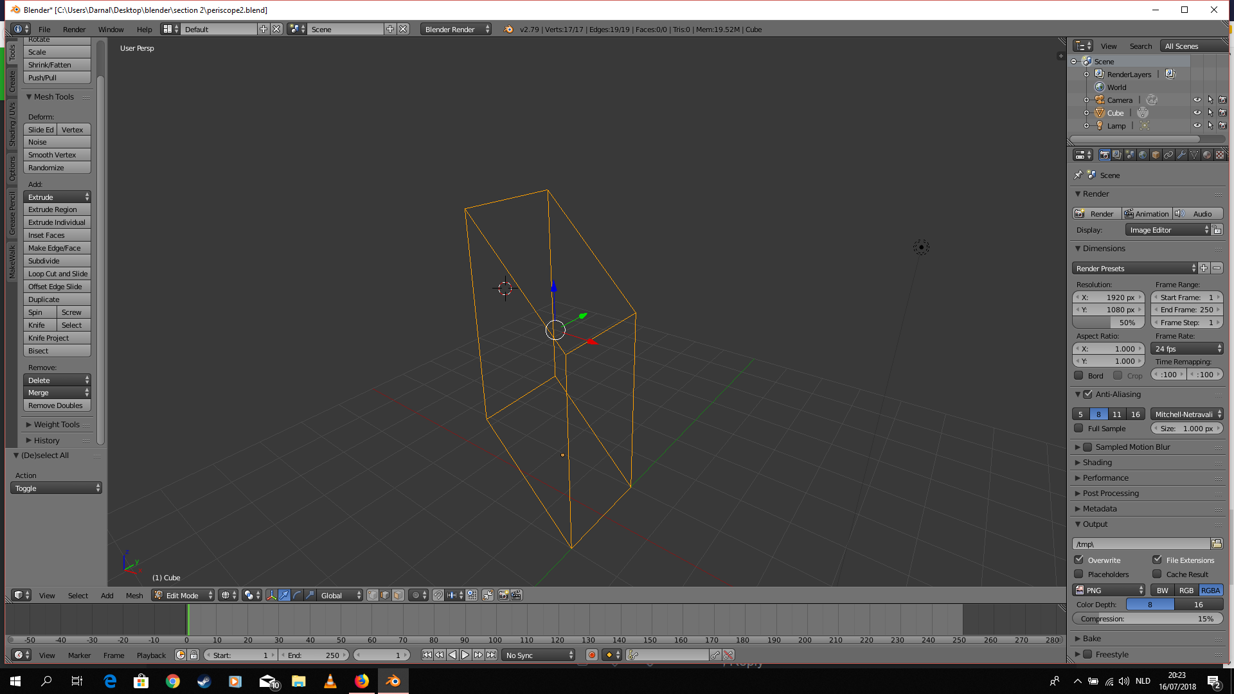Viewport: 1234px width, 694px height.
Task: Toggle the timeline record auto-keyframe button
Action: [x=592, y=655]
